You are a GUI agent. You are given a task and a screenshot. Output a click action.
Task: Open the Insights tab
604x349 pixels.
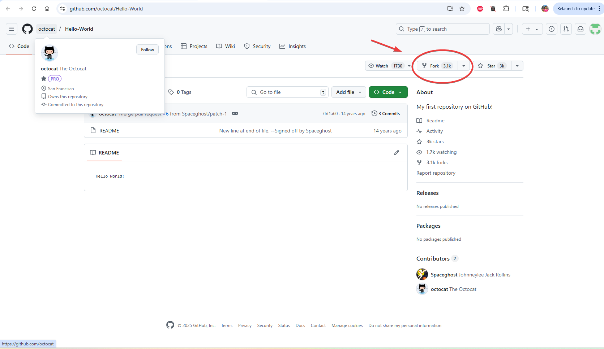[293, 46]
